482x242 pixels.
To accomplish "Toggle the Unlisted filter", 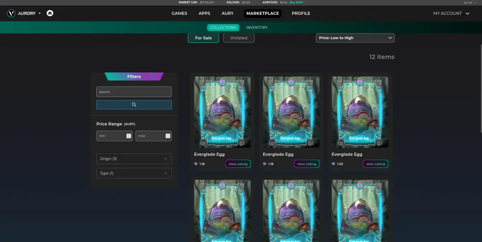I will [239, 38].
